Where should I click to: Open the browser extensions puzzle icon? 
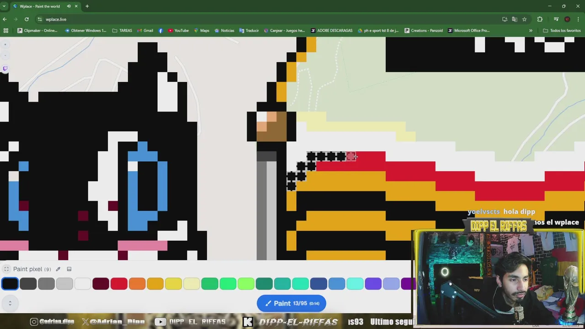(x=540, y=19)
